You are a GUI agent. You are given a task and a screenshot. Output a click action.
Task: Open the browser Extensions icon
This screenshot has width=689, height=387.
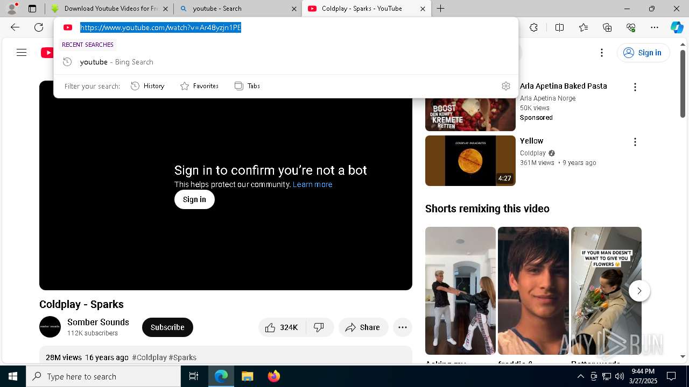[533, 27]
